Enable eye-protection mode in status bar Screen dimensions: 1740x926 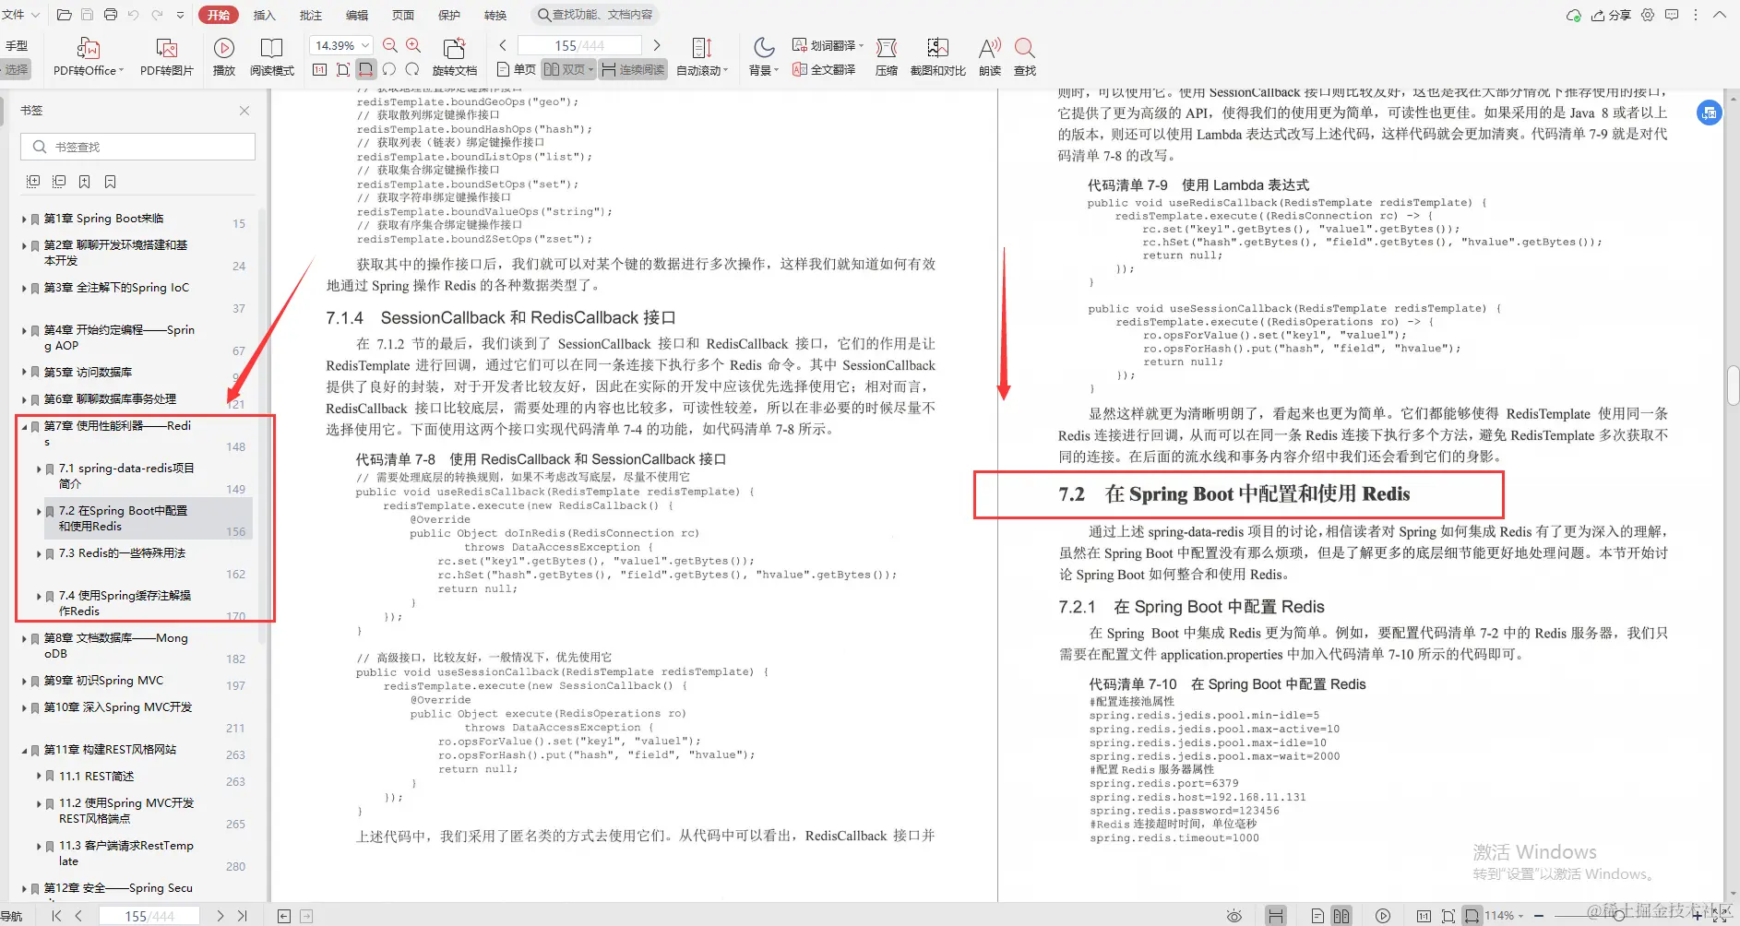[x=1235, y=916]
